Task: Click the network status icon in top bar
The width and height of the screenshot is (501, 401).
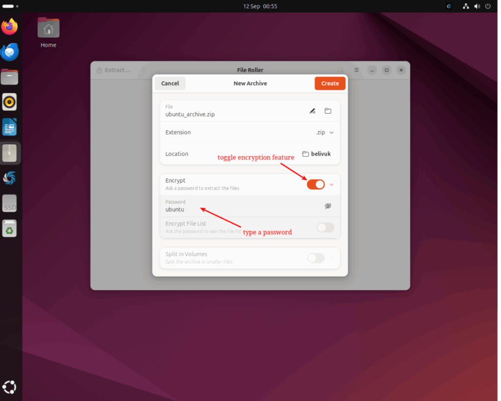Action: [466, 6]
